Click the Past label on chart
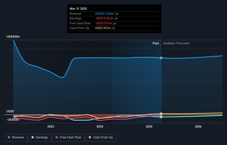This screenshot has width=227, height=145. [x=156, y=43]
